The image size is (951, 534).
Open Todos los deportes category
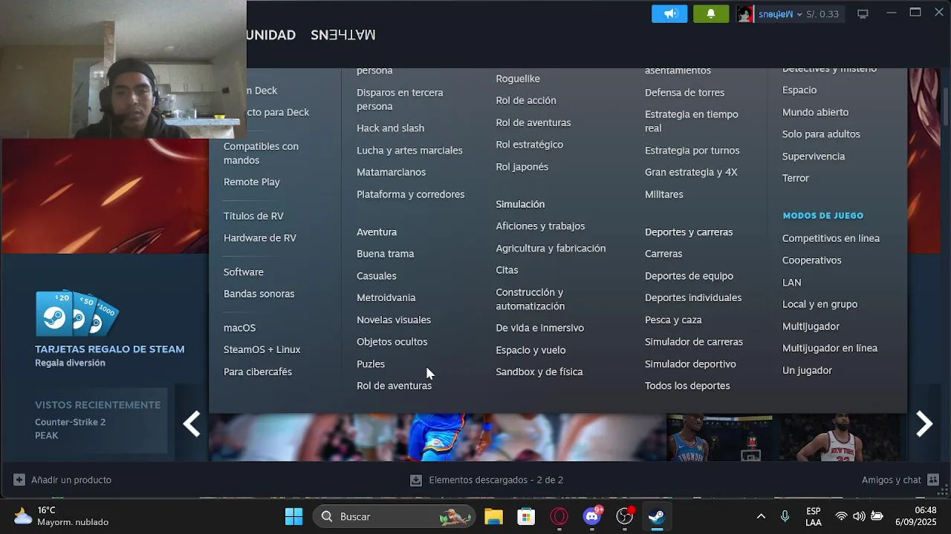687,386
